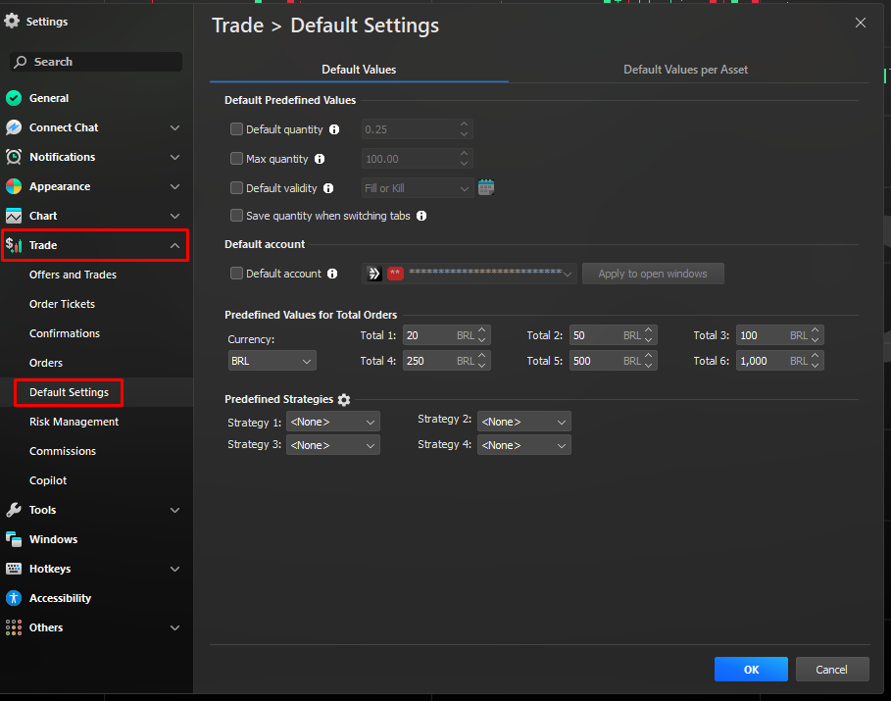Click the Appearance color wheel icon
Viewport: 891px width, 701px height.
click(14, 186)
